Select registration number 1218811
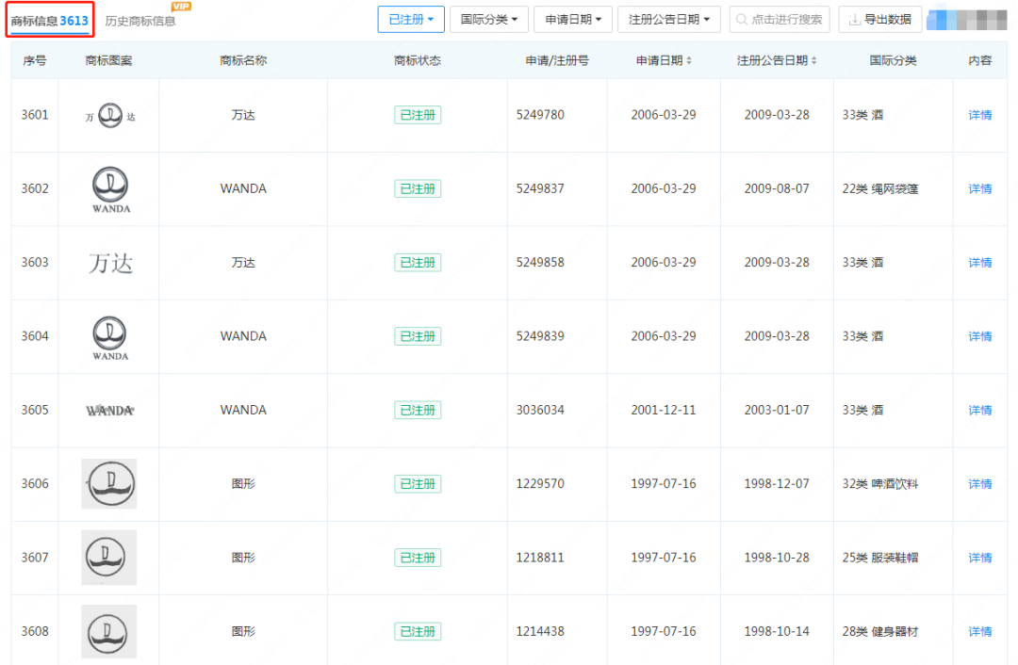The image size is (1018, 665). pos(540,558)
